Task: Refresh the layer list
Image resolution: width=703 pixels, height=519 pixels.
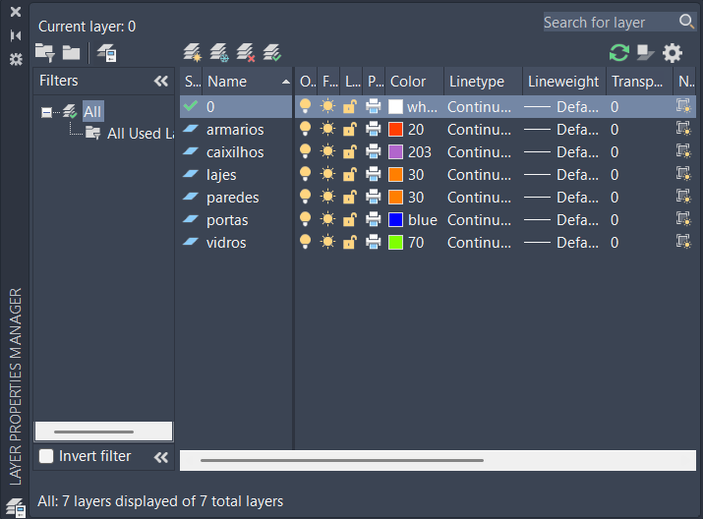Action: 618,53
